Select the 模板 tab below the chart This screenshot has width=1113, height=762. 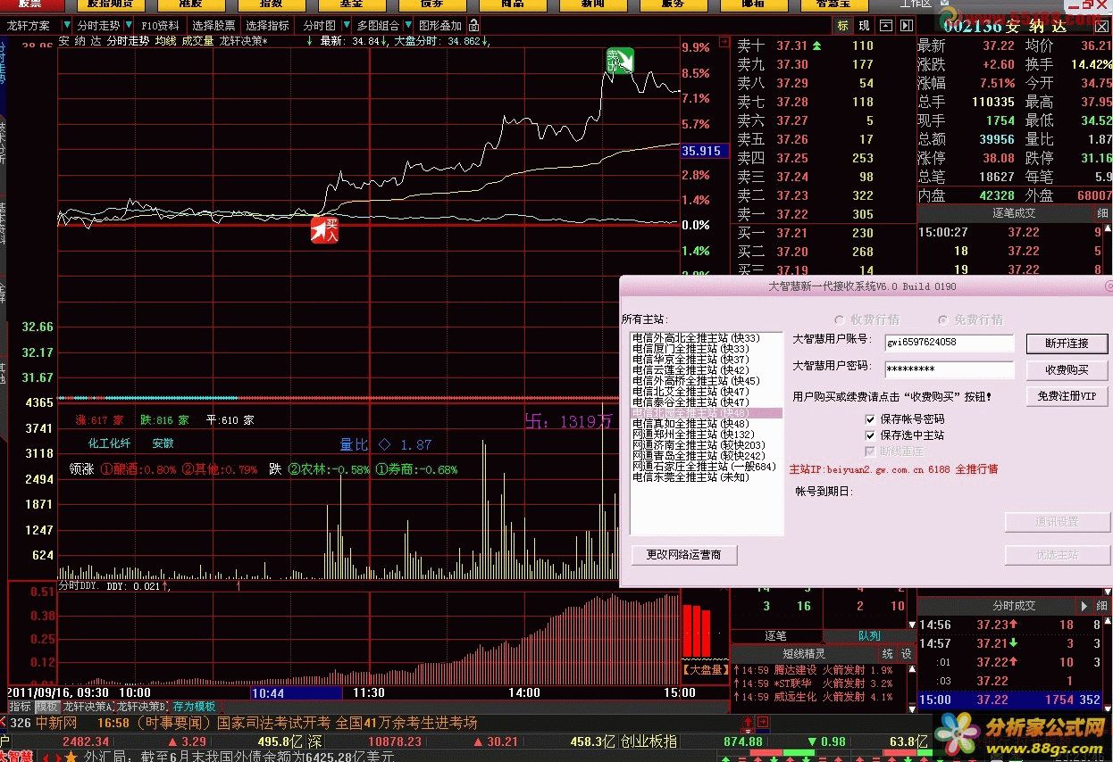click(x=46, y=707)
